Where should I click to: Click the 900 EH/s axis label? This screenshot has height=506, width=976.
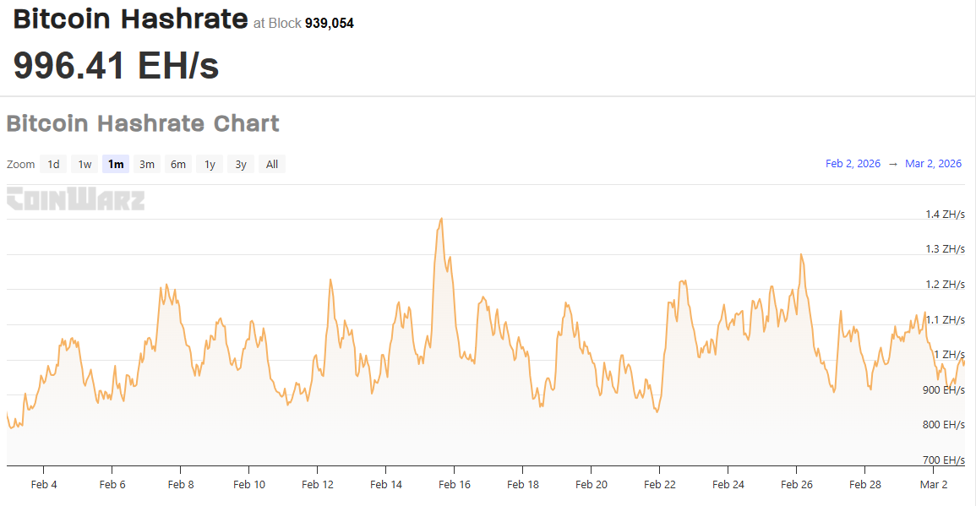point(944,390)
